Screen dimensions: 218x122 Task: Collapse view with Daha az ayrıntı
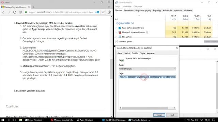point(124,41)
